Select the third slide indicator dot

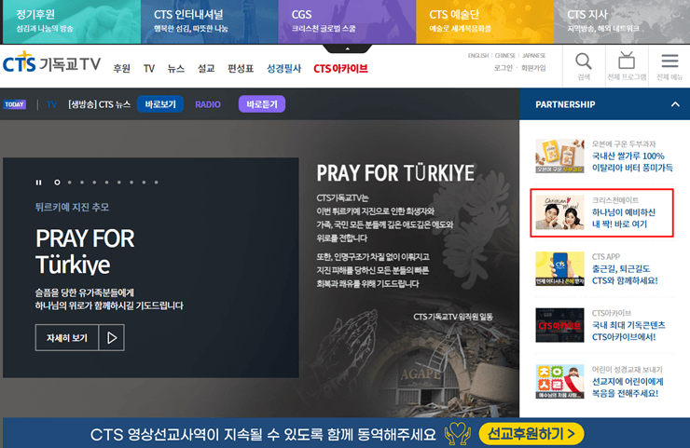[82, 183]
